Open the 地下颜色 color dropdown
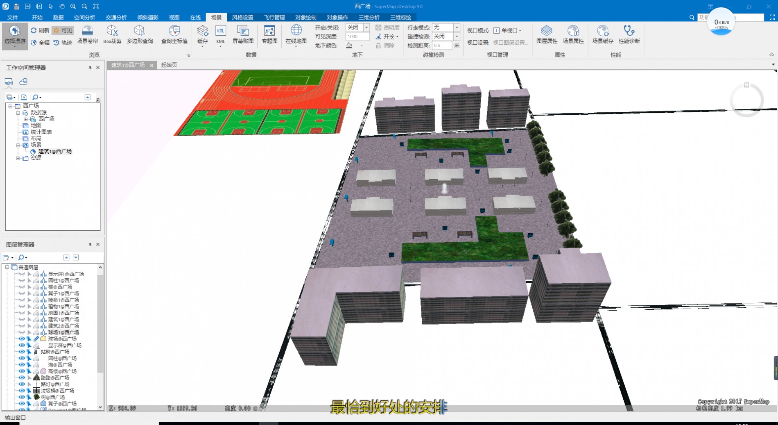Image resolution: width=778 pixels, height=425 pixels. pos(362,45)
